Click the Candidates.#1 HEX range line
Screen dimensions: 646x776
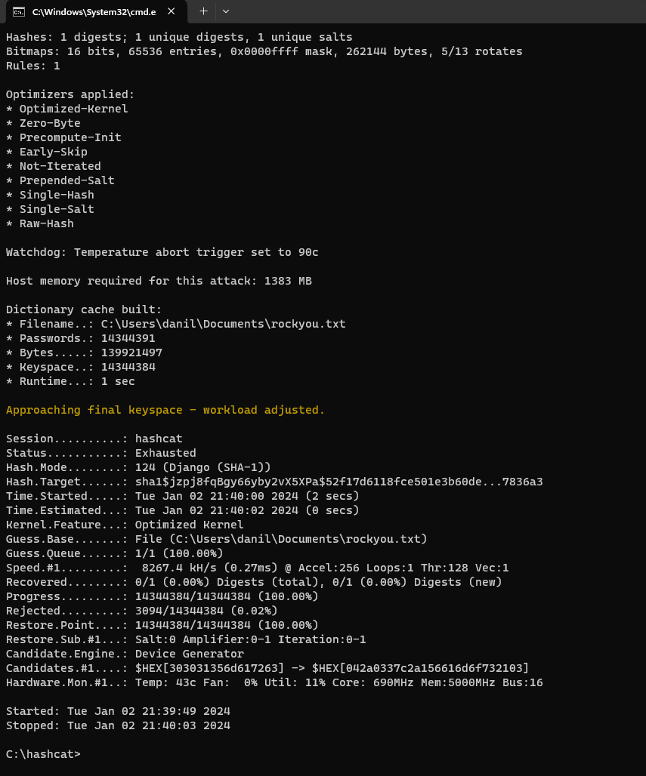[x=267, y=668]
